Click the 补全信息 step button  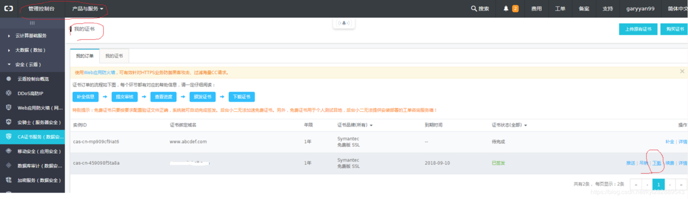point(85,97)
